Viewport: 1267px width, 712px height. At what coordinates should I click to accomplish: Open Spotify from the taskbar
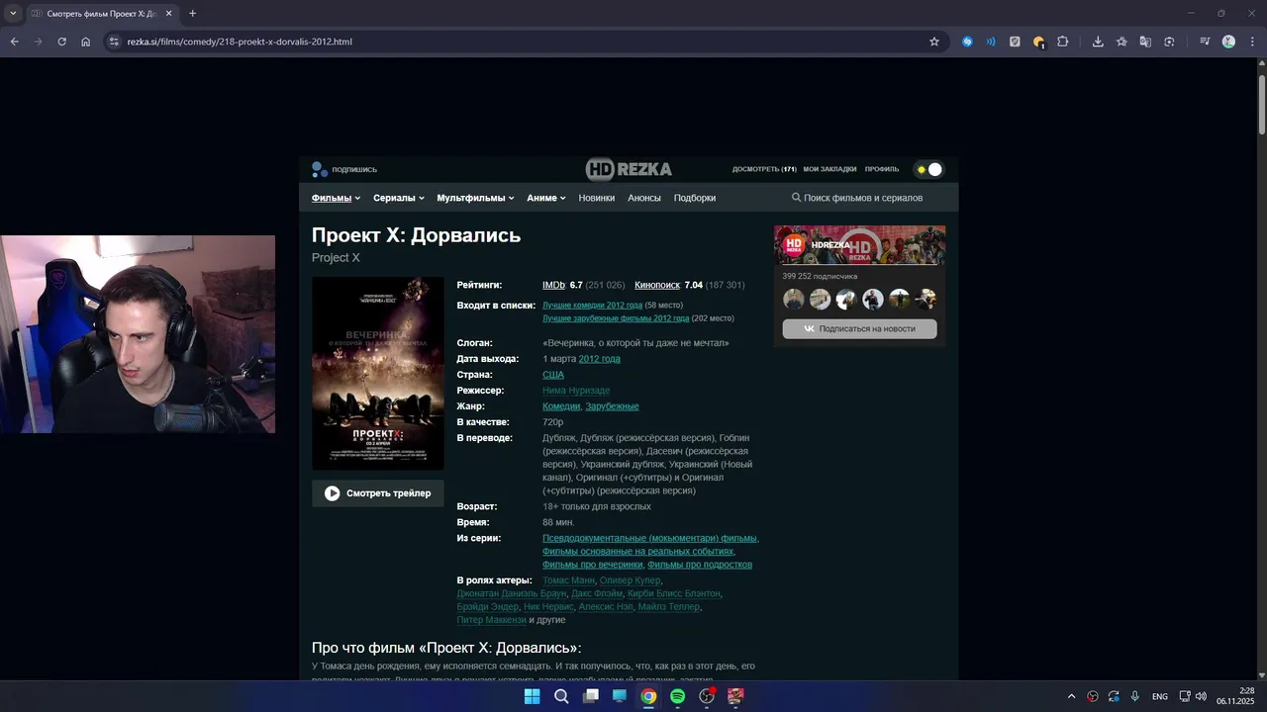677,696
